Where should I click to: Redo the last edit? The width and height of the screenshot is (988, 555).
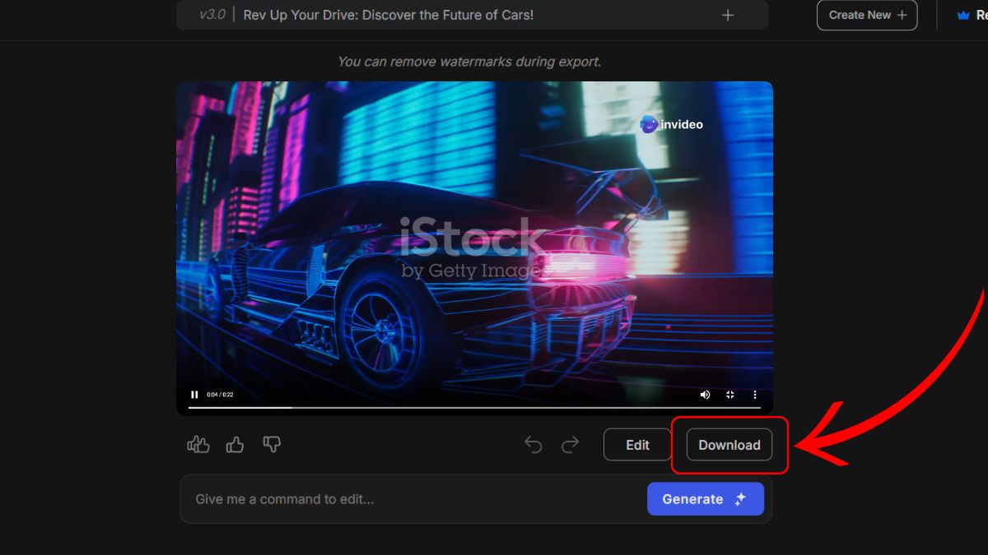point(570,445)
